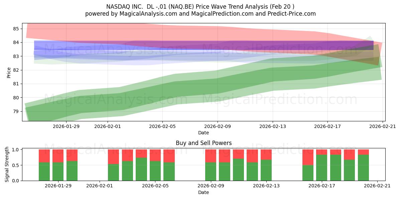
Task: Click the green buy bar above 2026-01-29
Action: (58, 172)
